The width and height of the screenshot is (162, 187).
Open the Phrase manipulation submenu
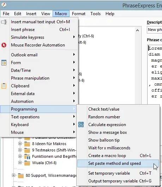[x=39, y=78]
